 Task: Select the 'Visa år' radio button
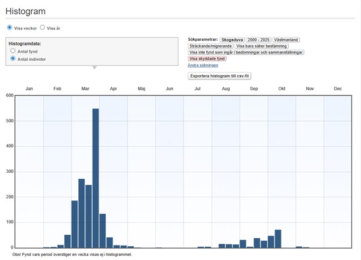point(43,28)
